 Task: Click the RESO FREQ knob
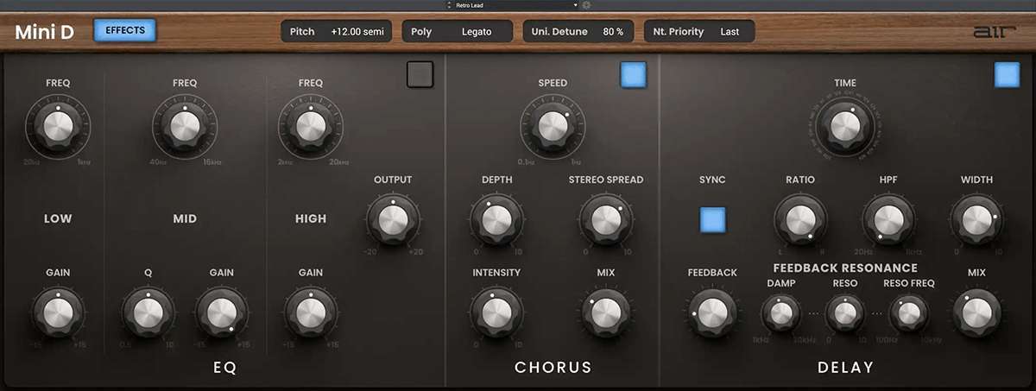click(x=908, y=312)
